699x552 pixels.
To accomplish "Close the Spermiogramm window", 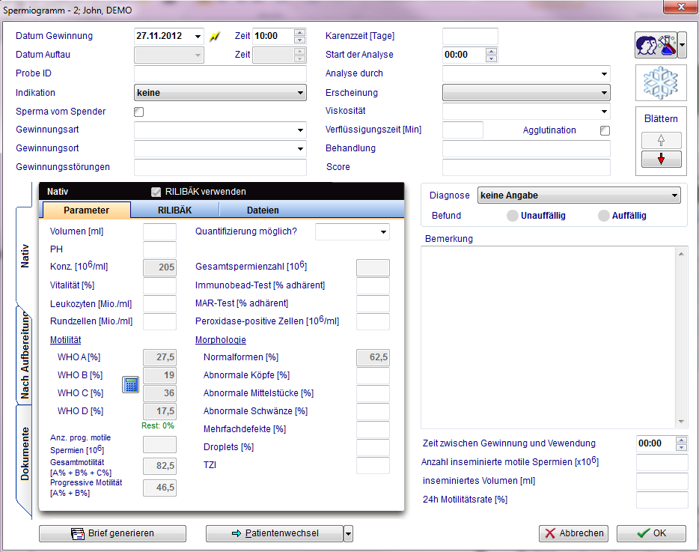I will 680,7.
